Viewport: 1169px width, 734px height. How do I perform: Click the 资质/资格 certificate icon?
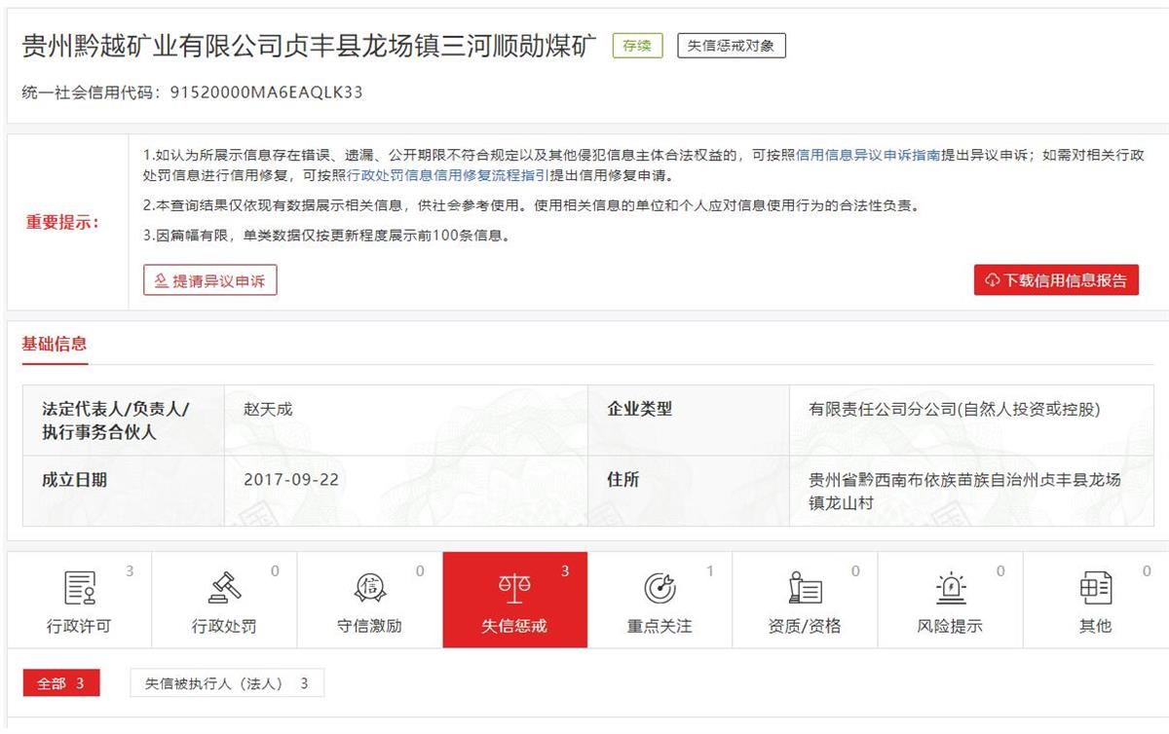click(x=805, y=588)
